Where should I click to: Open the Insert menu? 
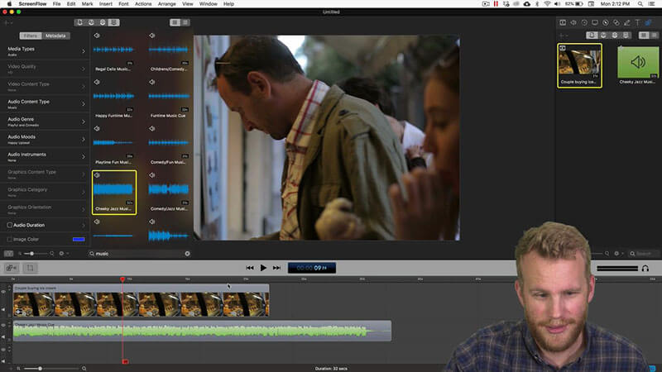(x=106, y=4)
